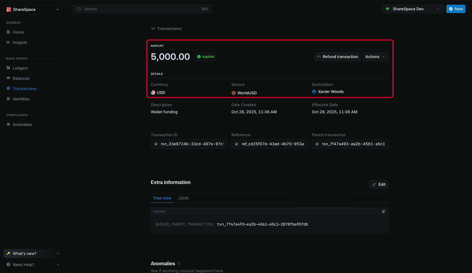Screen dimensions: 472x273
Task: Click the Ledgers folder icon
Action: (x=8, y=68)
